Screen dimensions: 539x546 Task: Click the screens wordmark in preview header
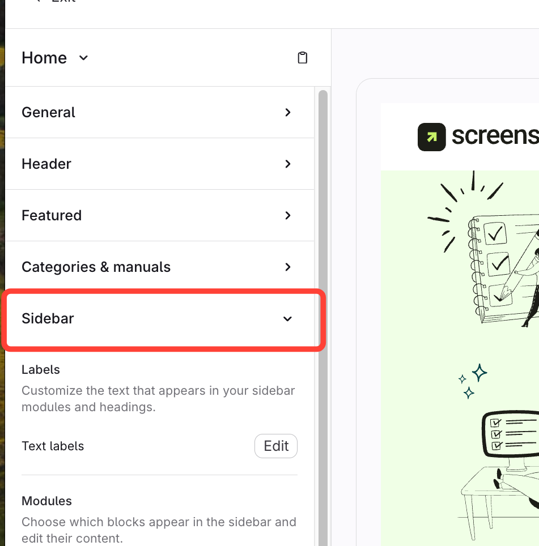pos(495,136)
